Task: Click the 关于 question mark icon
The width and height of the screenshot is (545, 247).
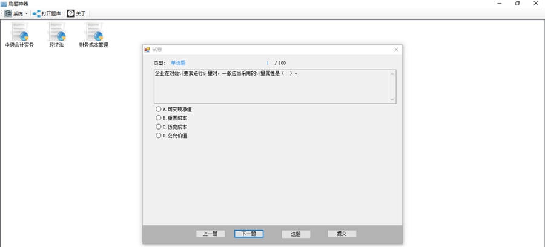Action: (71, 13)
